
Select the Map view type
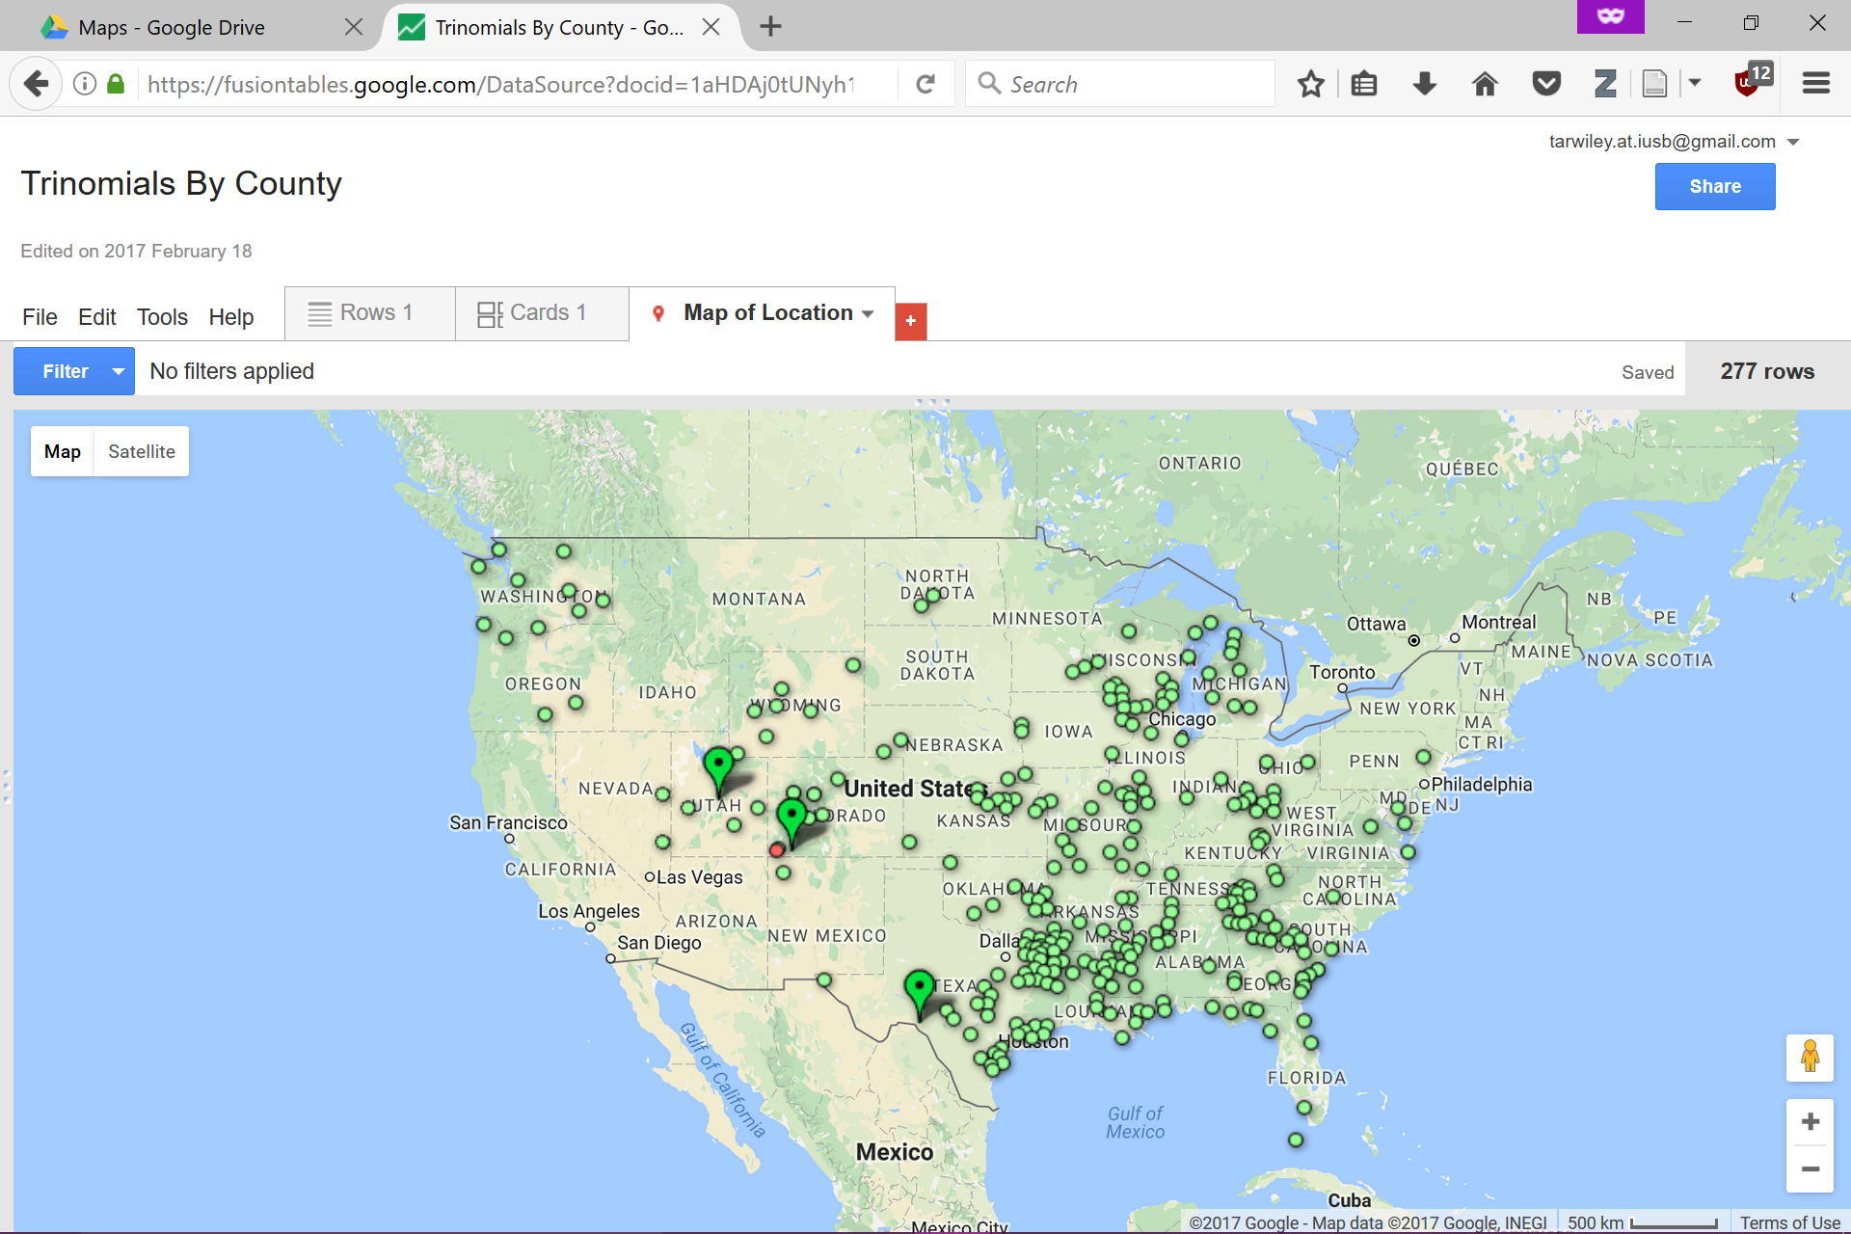point(63,451)
